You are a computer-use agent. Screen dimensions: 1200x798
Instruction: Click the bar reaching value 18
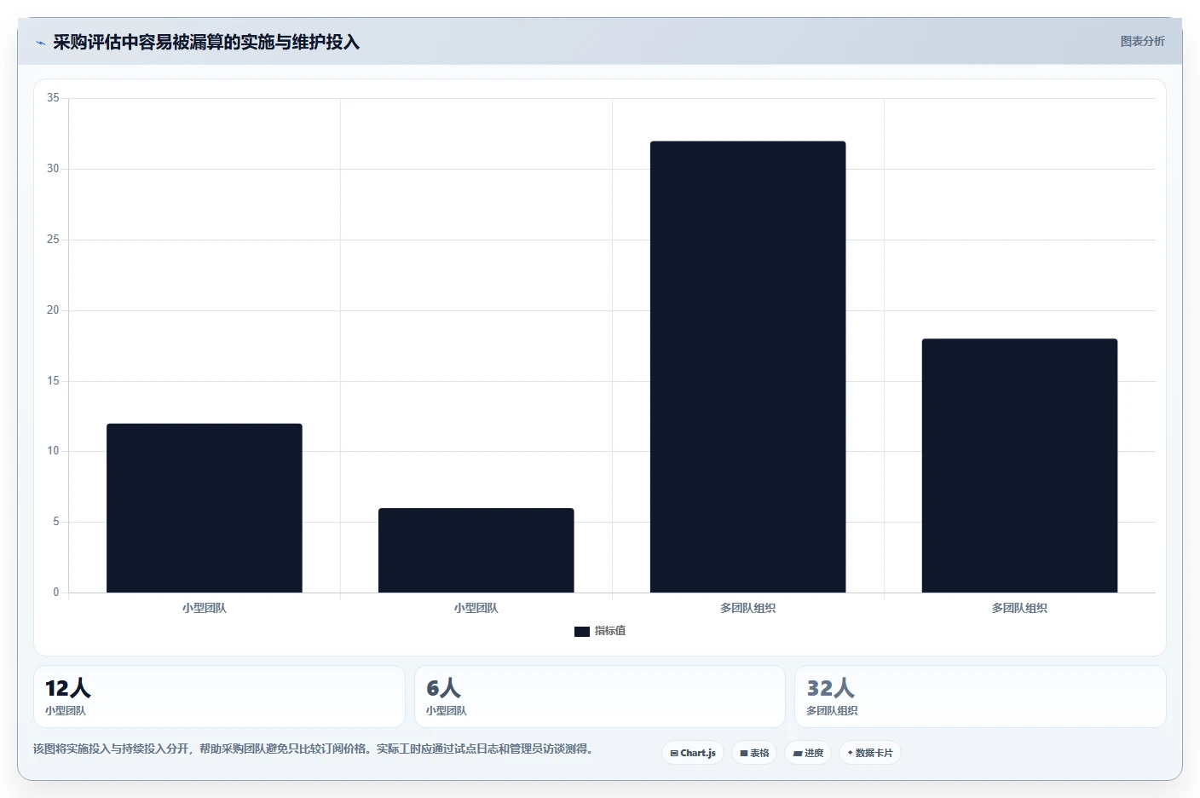1019,465
